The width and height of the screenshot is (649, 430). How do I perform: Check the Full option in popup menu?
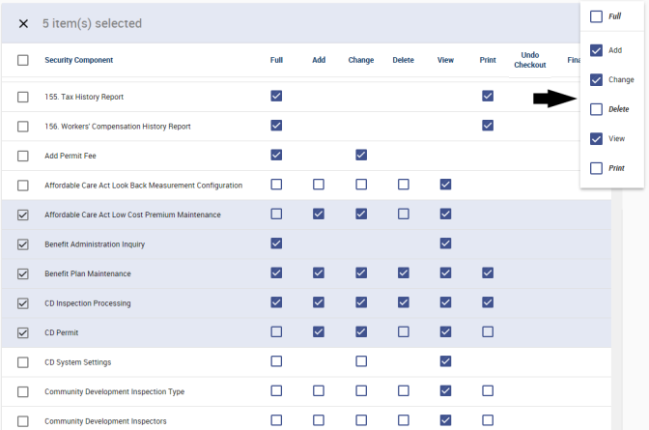coord(596,16)
